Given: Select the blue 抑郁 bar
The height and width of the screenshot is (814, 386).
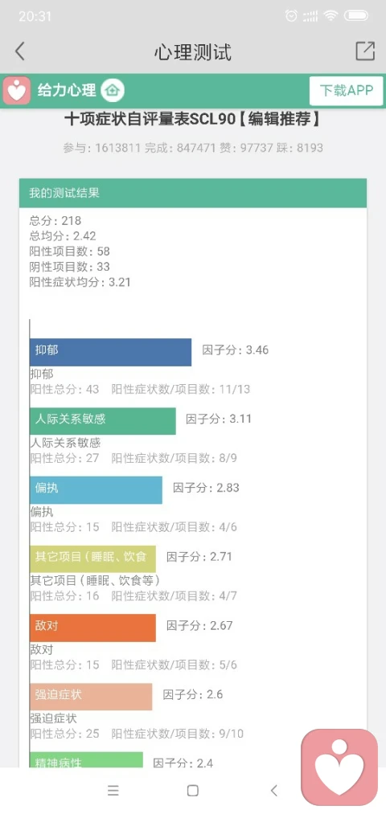Looking at the screenshot, I should [111, 353].
